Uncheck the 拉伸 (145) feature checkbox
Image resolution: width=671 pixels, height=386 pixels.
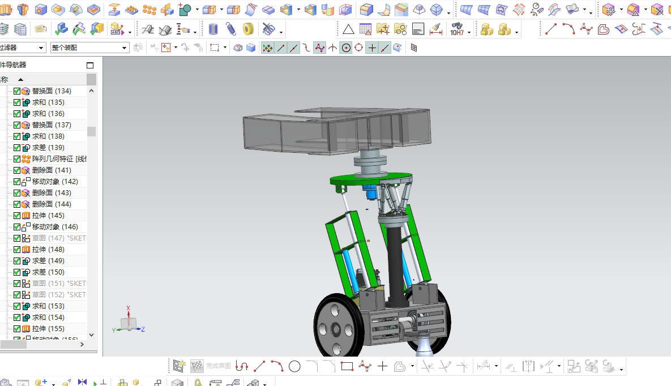(16, 216)
